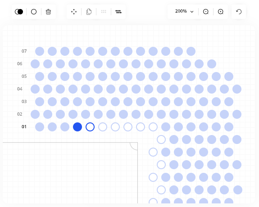Screen dimensions: 259x207
Task: Select row label 01
Action: [24, 127]
